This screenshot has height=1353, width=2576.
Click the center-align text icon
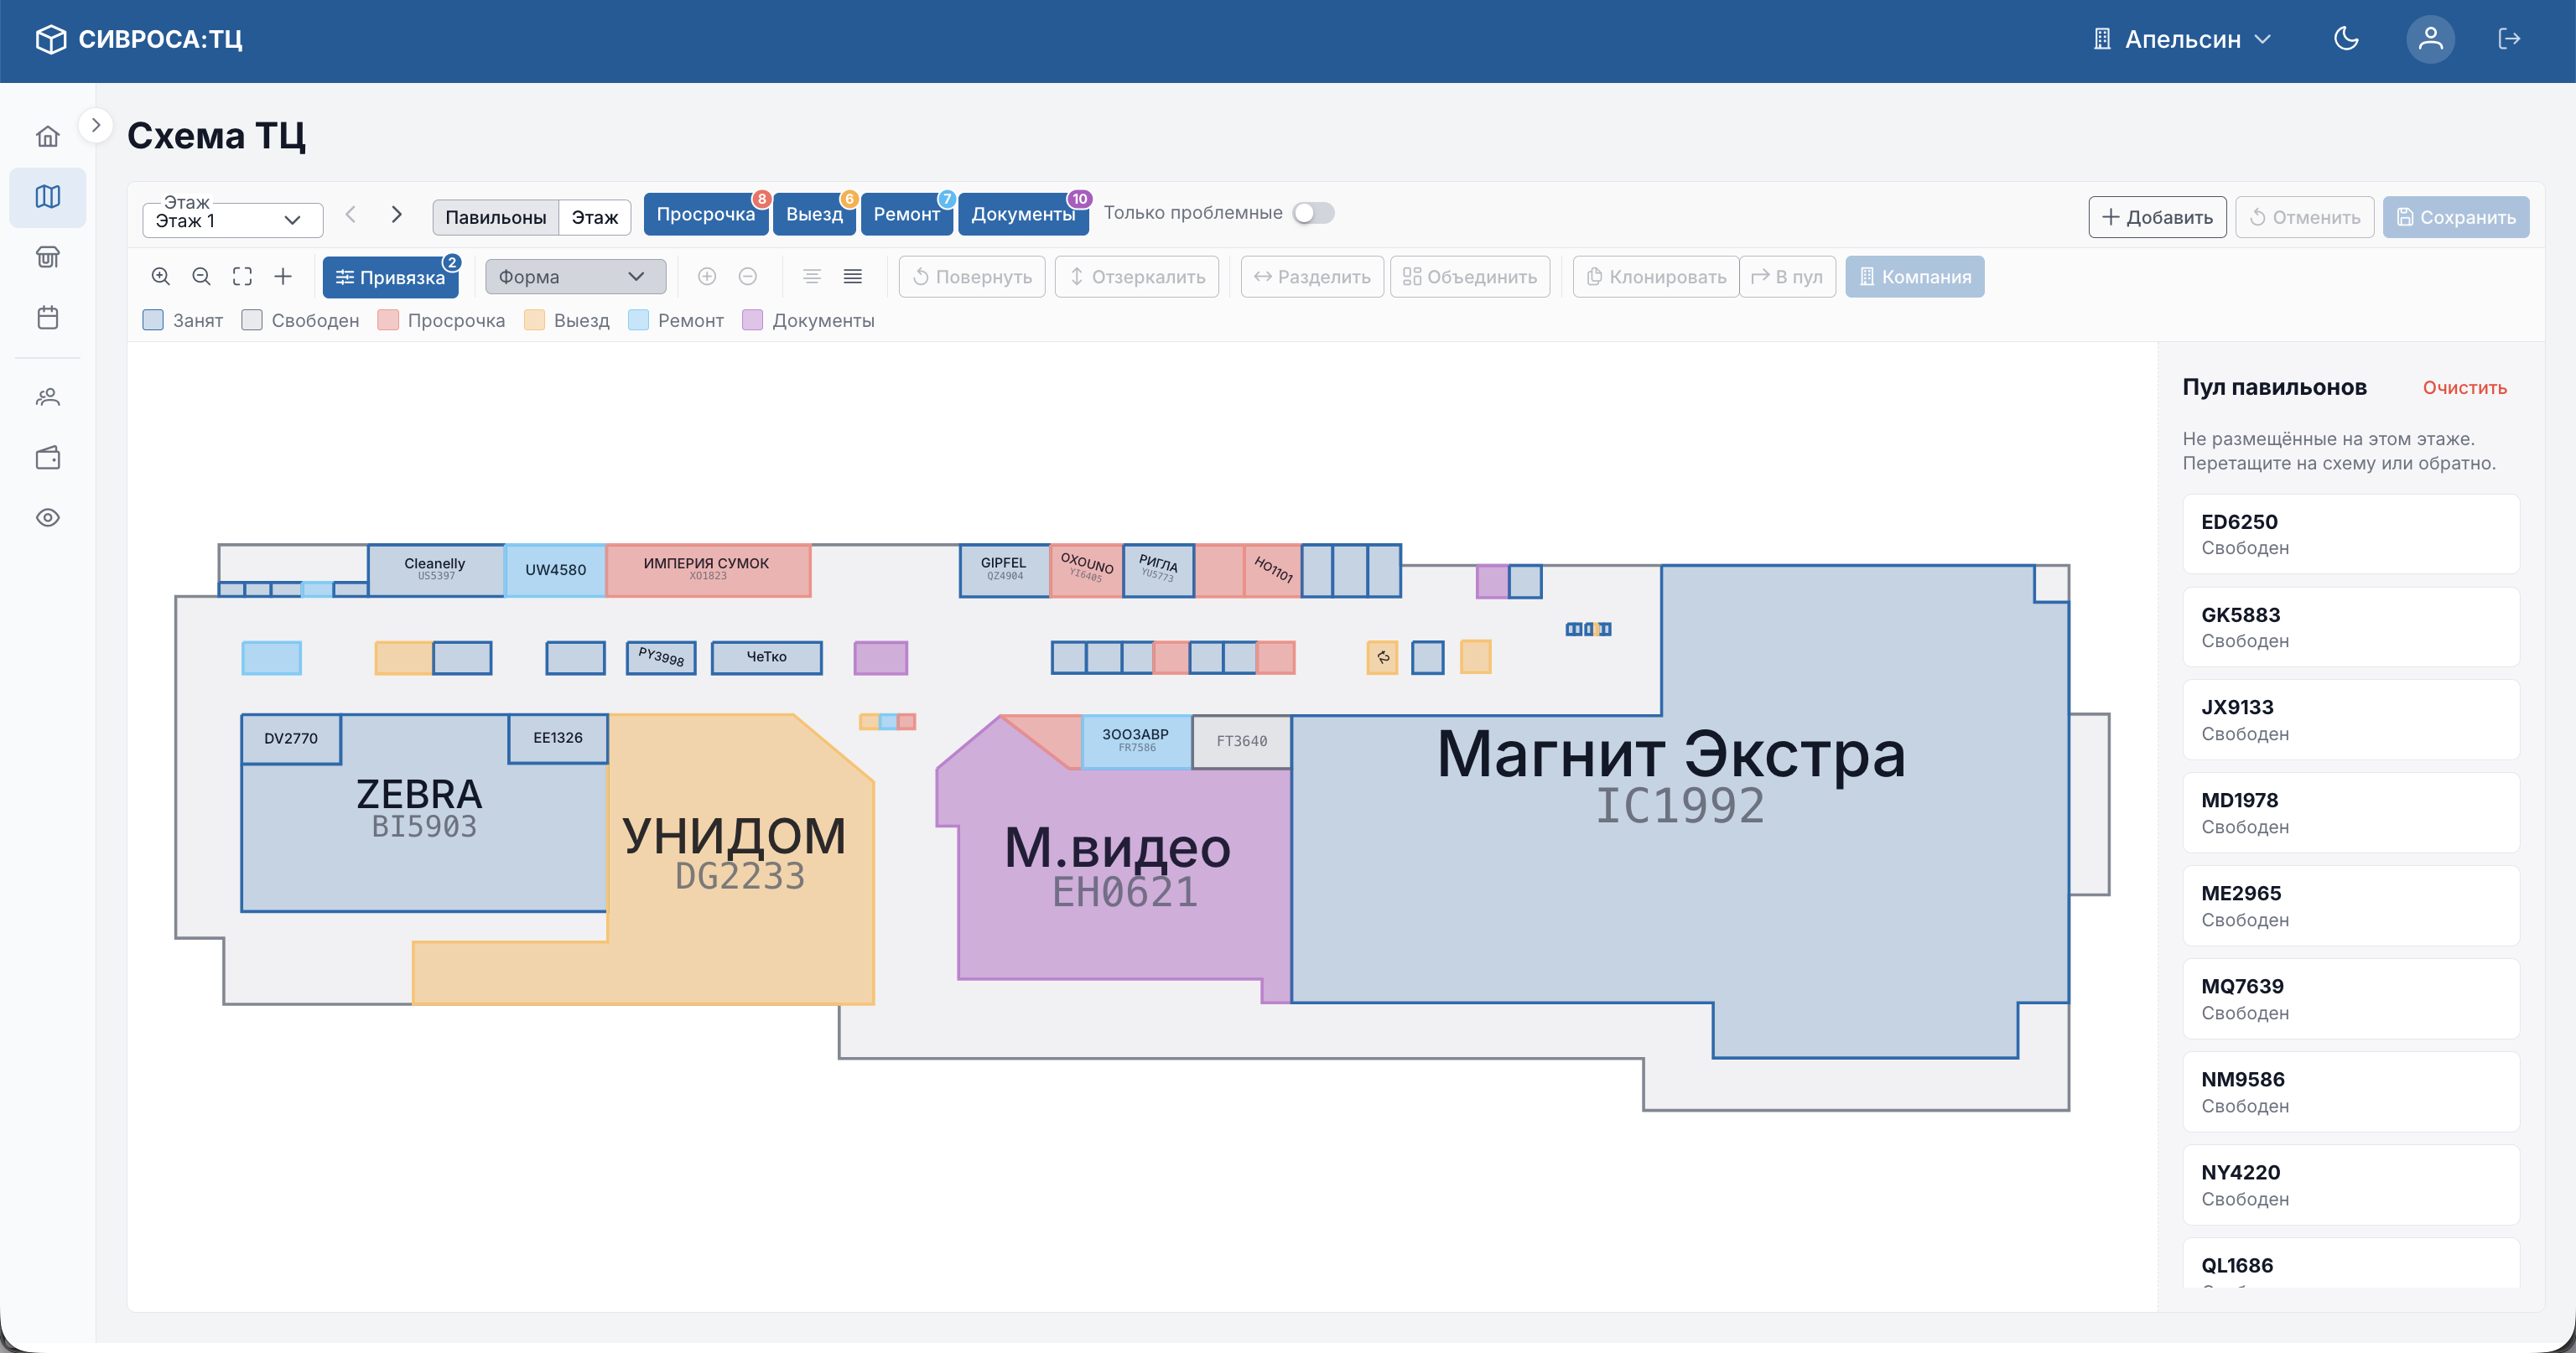(812, 277)
